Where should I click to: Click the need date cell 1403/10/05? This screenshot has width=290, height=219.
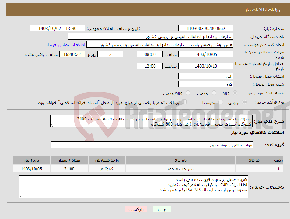31,169
